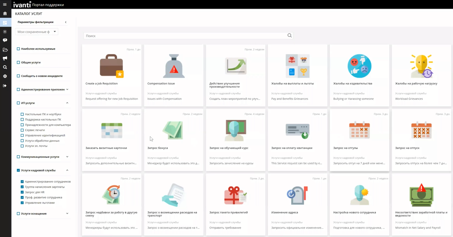Open the hamburger menu at top left
Screen dimensions: 453x237
tap(5, 4)
